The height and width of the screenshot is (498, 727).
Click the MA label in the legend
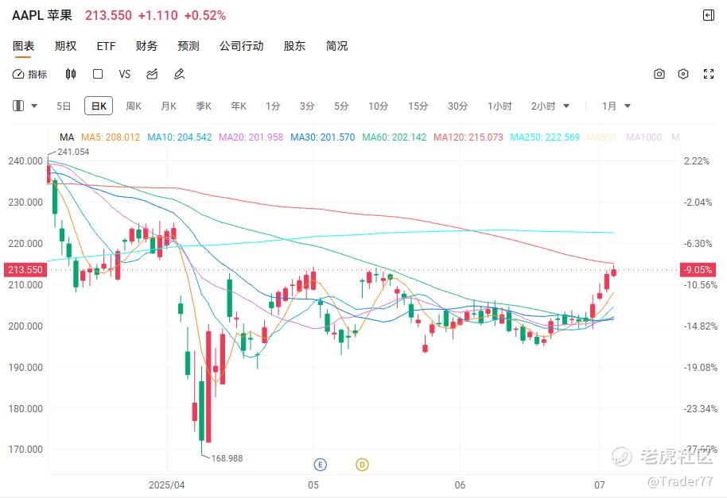point(67,137)
